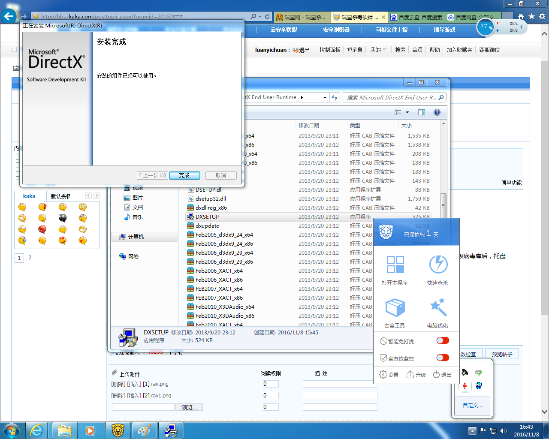The height and width of the screenshot is (439, 549).
Task: Click 自定义... in tray overflow popup
Action: [x=472, y=406]
